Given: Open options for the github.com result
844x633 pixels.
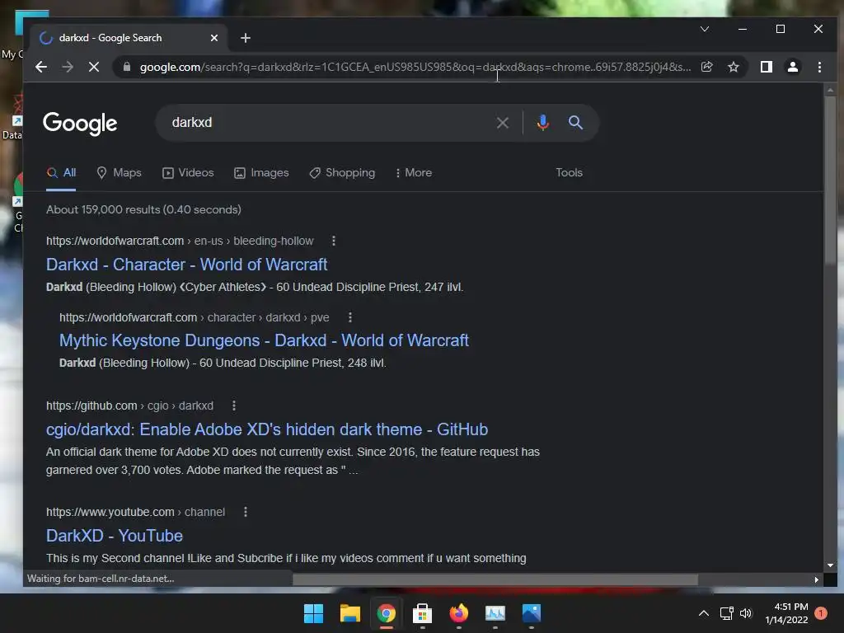Looking at the screenshot, I should 233,406.
